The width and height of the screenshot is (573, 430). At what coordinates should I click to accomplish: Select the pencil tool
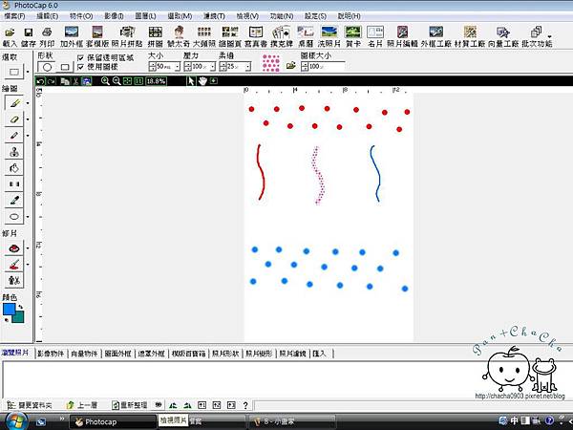(14, 136)
